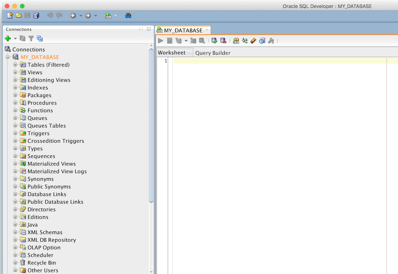Select the Java tree item
The width and height of the screenshot is (398, 274).
tap(32, 225)
